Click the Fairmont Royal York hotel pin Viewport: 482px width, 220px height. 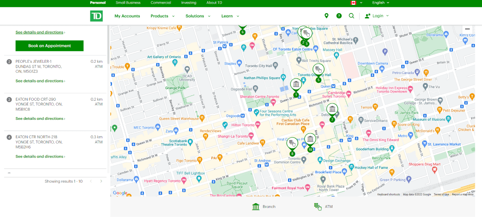coord(308,188)
